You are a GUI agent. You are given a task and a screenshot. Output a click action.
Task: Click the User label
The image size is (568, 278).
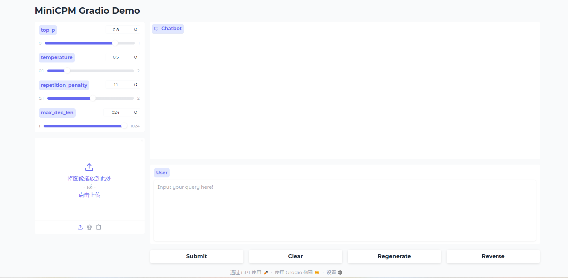pyautogui.click(x=162, y=173)
